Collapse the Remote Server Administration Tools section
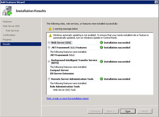 coord(49,79)
